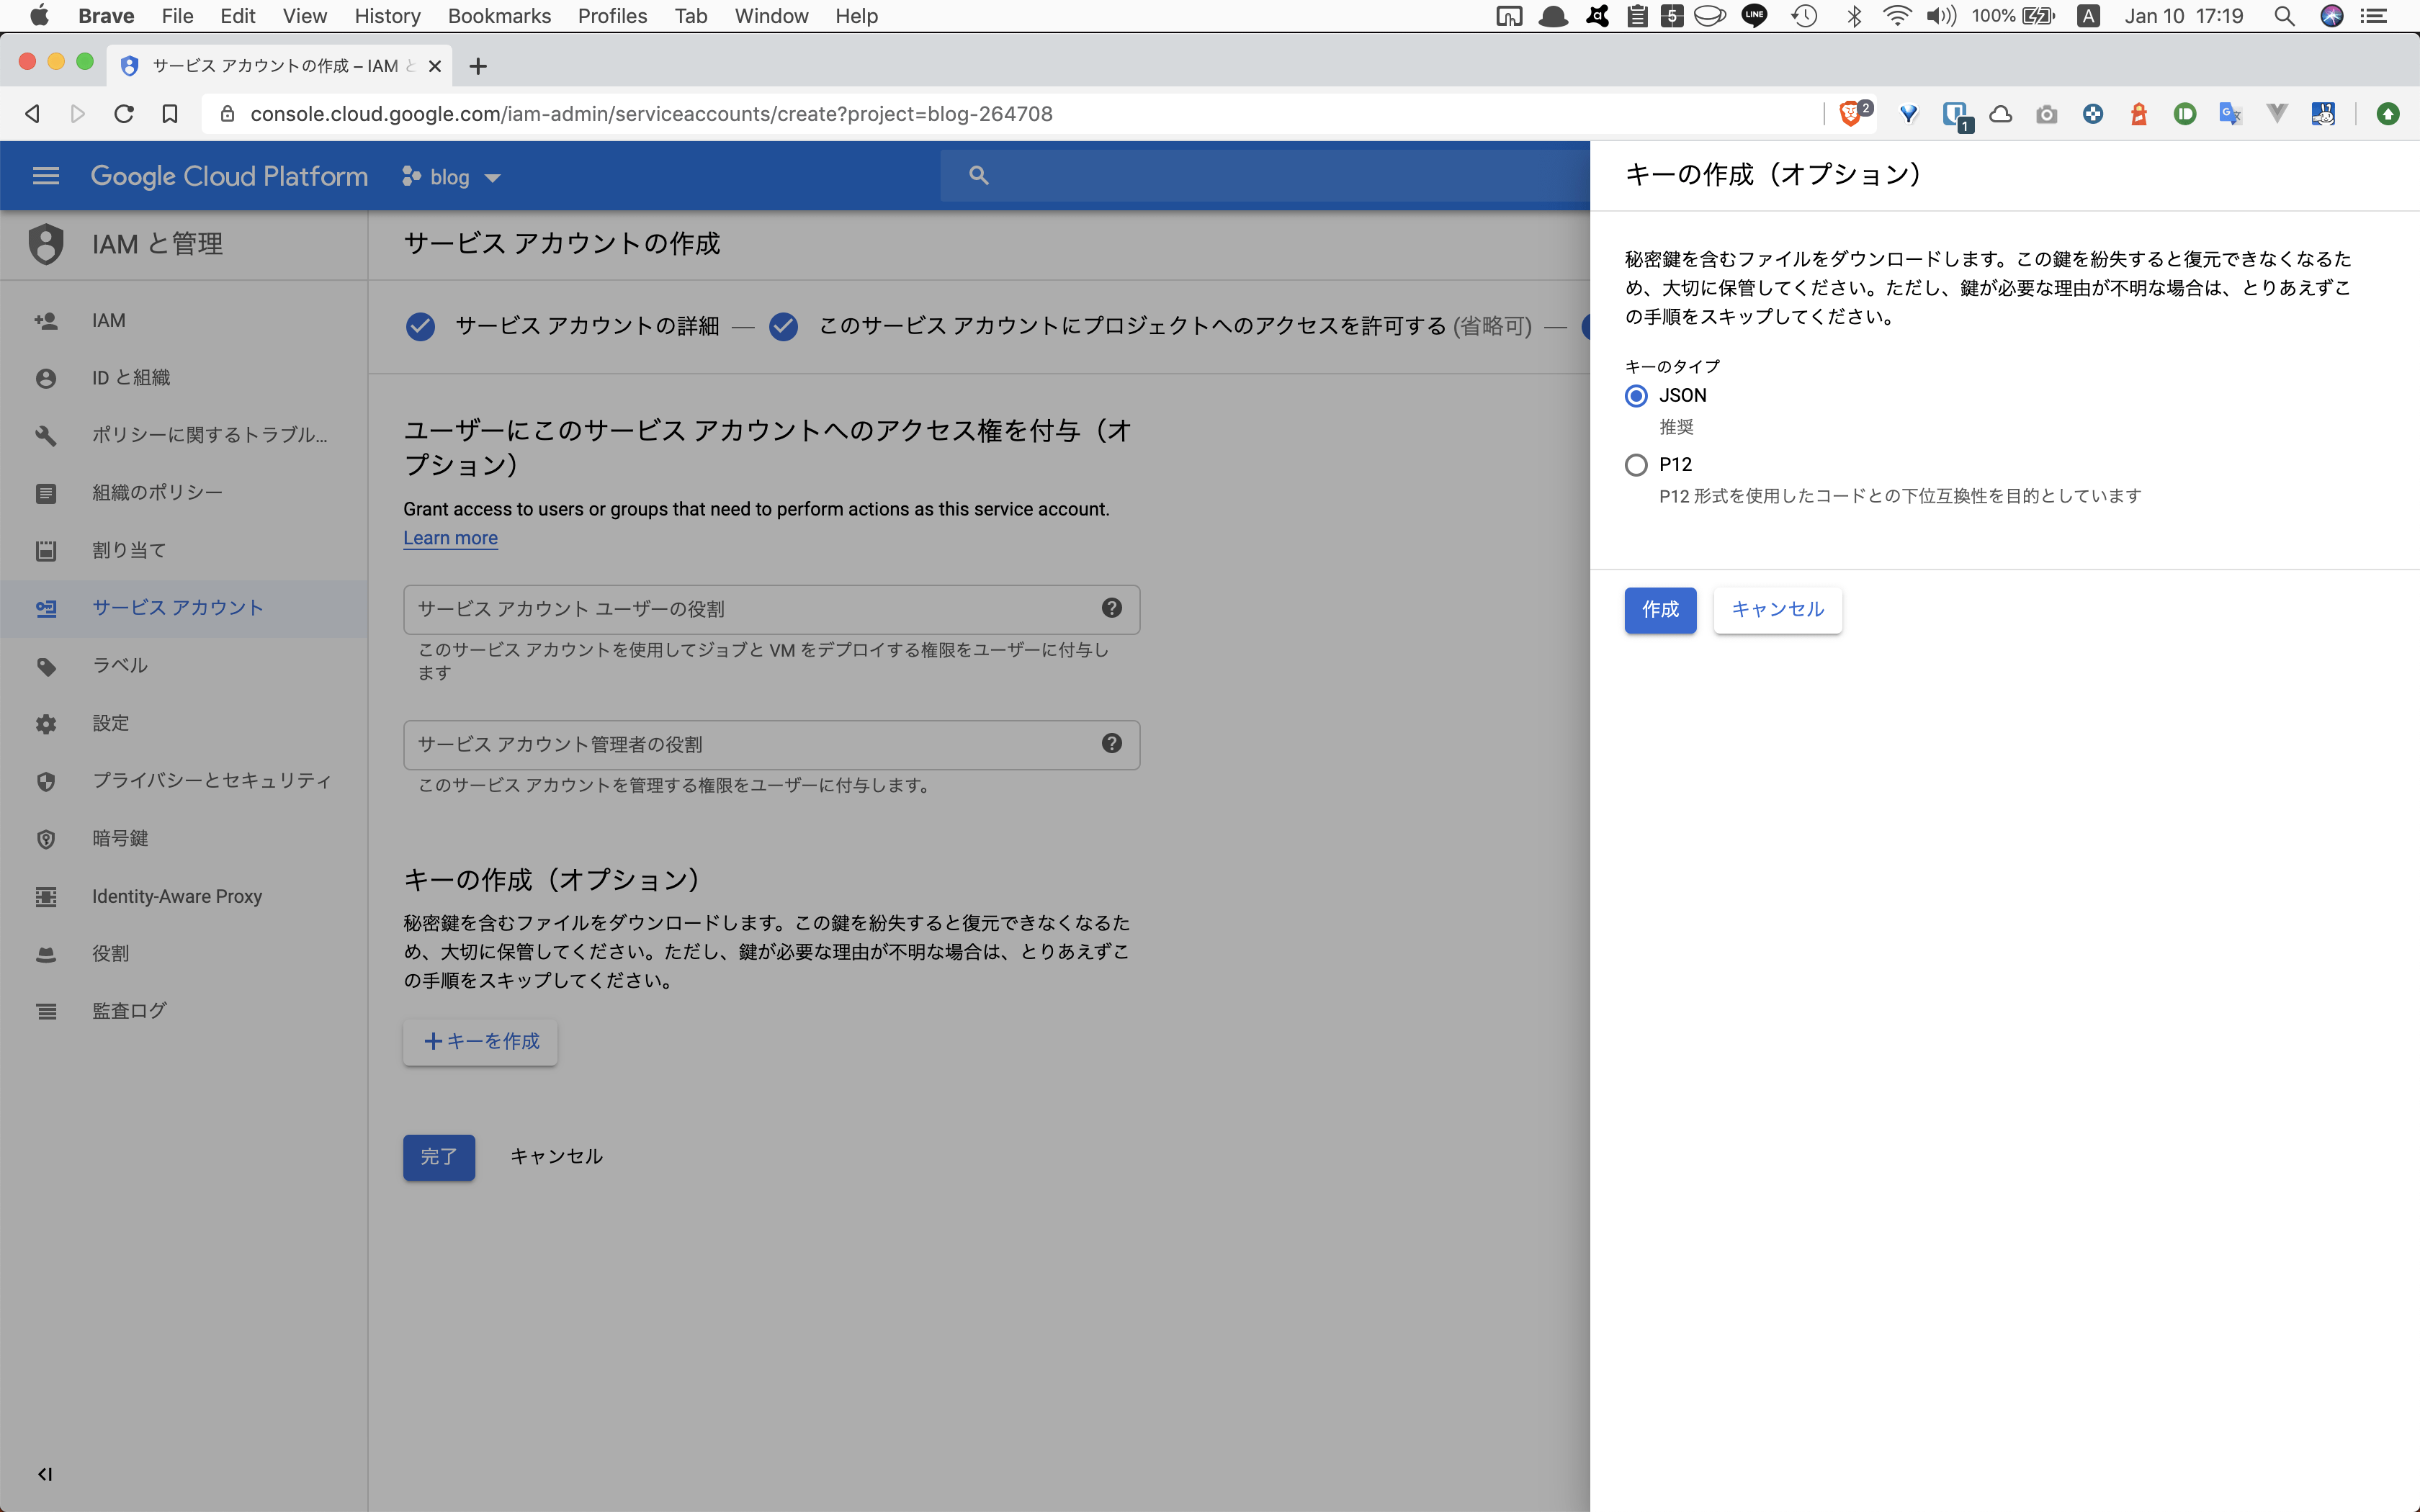
Task: Click inside the address bar URL field
Action: pos(650,113)
